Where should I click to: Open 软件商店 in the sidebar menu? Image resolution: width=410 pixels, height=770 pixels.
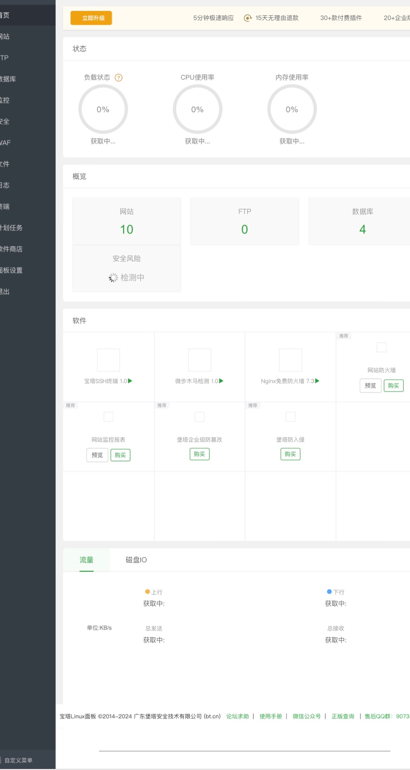tap(12, 249)
